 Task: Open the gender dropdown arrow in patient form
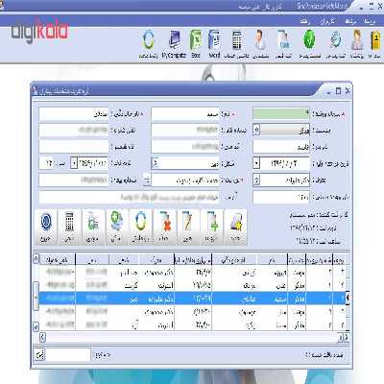point(256,130)
